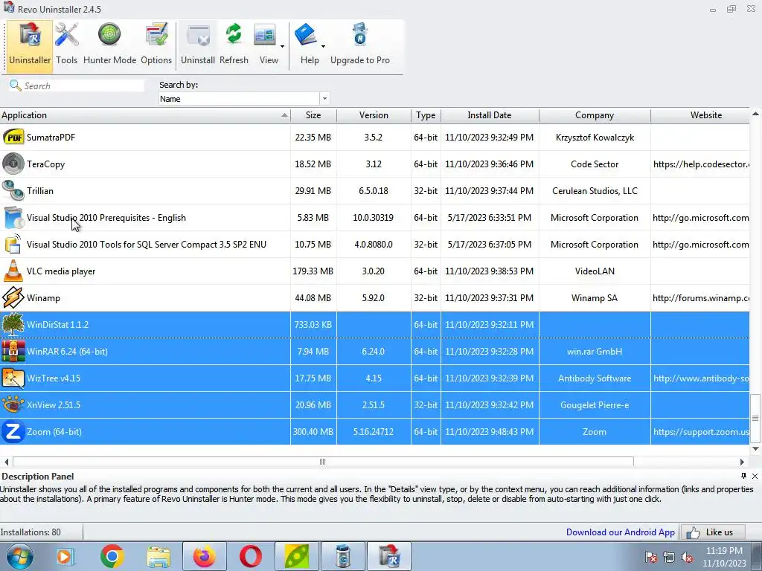Expand the View dropdown arrow
762x571 pixels.
click(x=282, y=47)
